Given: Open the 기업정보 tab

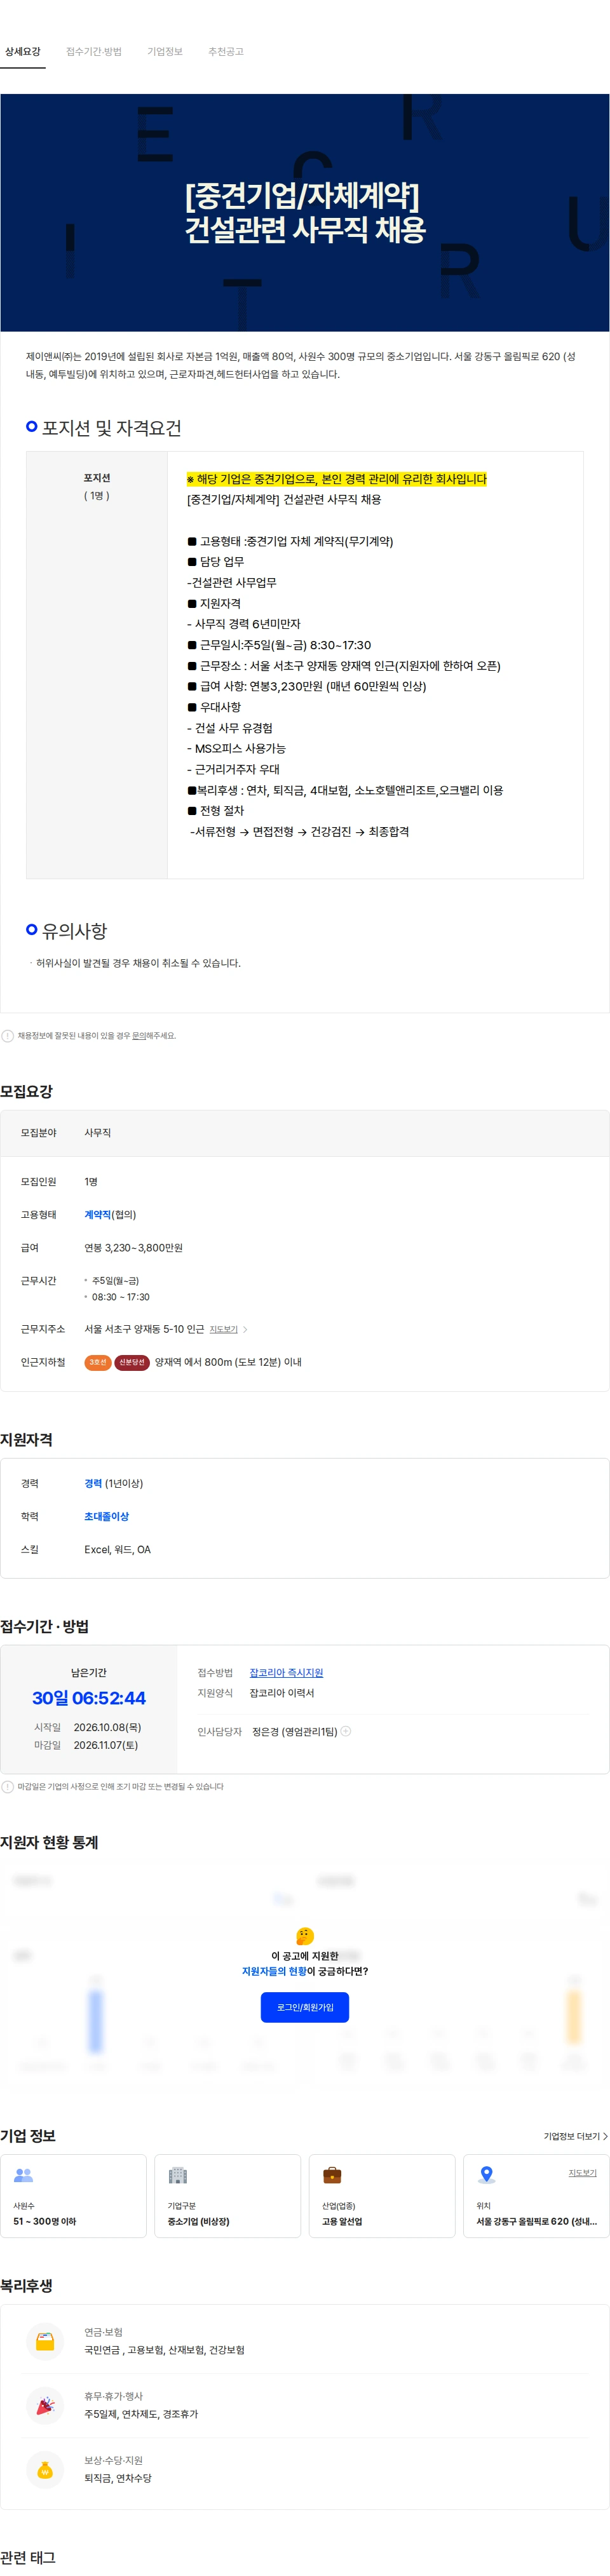Looking at the screenshot, I should [x=165, y=52].
